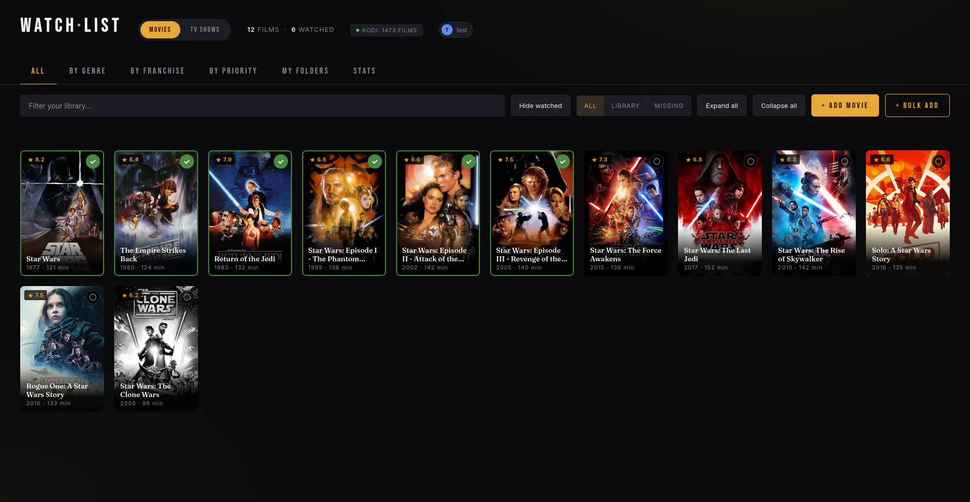Open Episode III Revenge of the Sith poster
This screenshot has height=502, width=970.
(x=532, y=213)
